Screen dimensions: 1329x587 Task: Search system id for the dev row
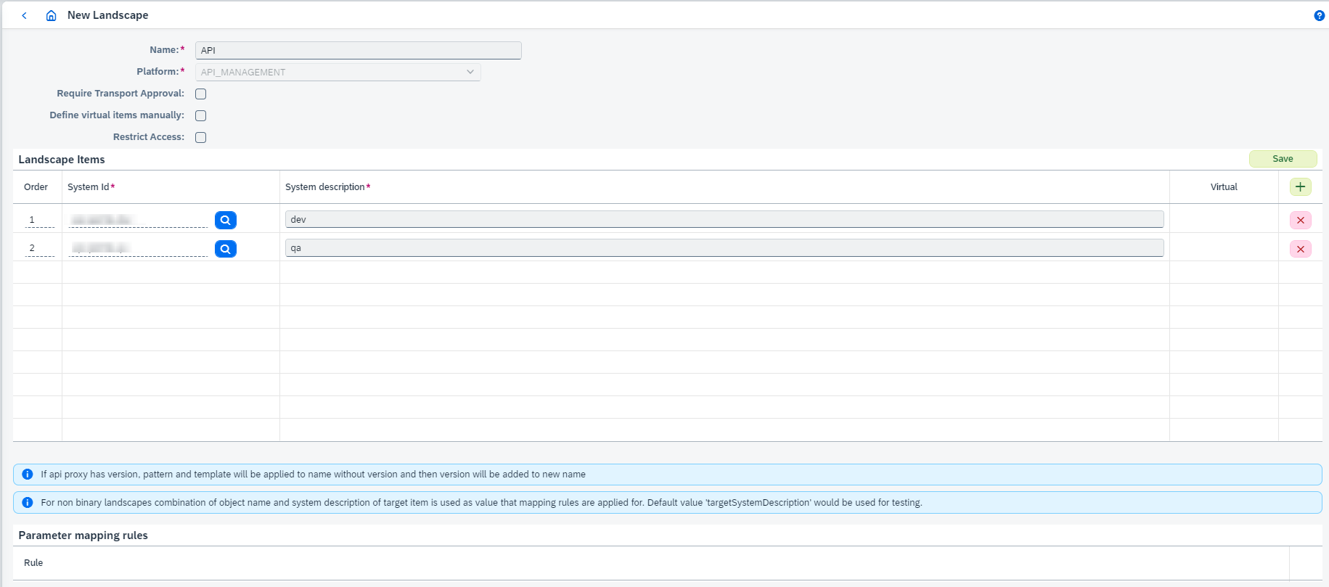point(226,220)
